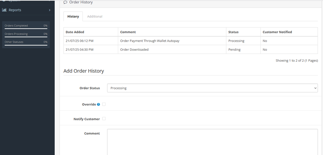This screenshot has height=155, width=323.
Task: Click the Pending status cell
Action: [234, 50]
